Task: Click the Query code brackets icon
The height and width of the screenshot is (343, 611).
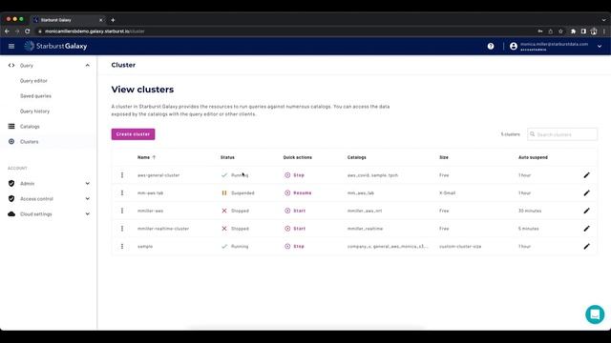Action: (x=11, y=66)
